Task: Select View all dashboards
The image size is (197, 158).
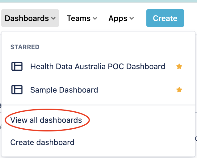Action: tap(46, 120)
